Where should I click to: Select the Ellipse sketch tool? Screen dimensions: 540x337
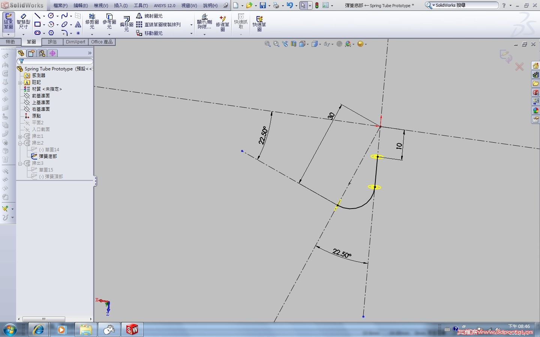click(64, 24)
